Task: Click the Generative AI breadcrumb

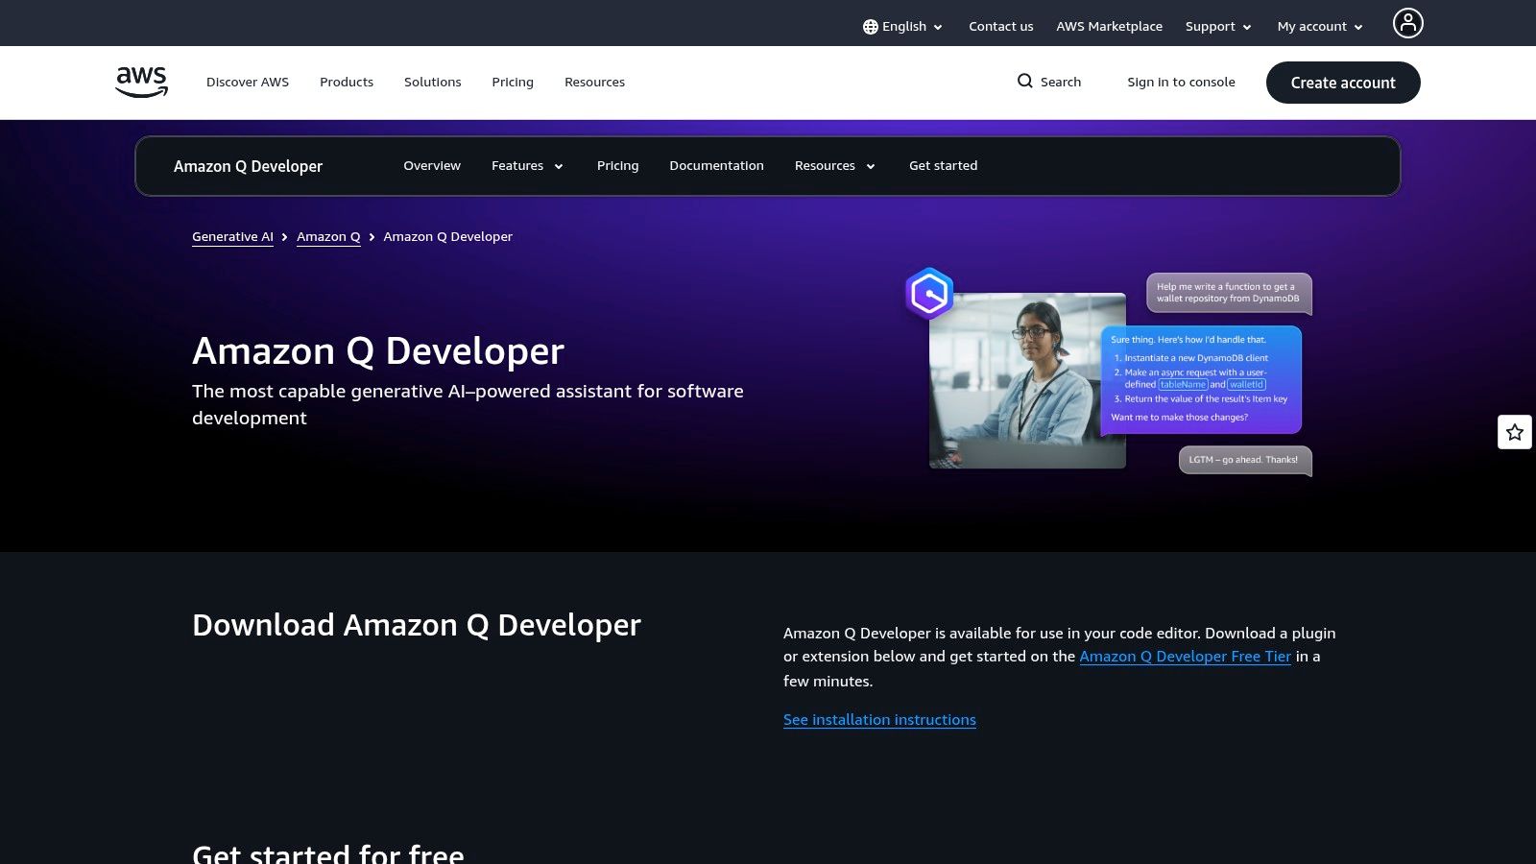Action: tap(232, 237)
